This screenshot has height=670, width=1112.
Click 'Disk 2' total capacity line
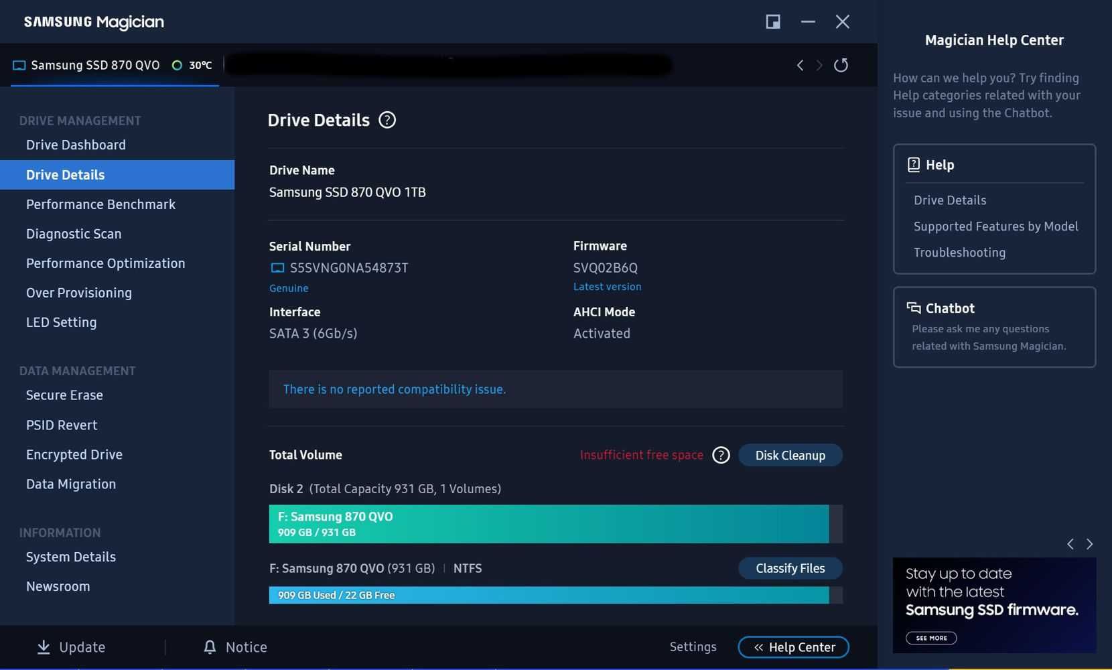tap(385, 489)
